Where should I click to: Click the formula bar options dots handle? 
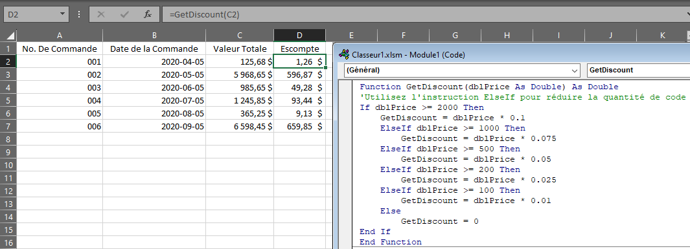[x=79, y=14]
